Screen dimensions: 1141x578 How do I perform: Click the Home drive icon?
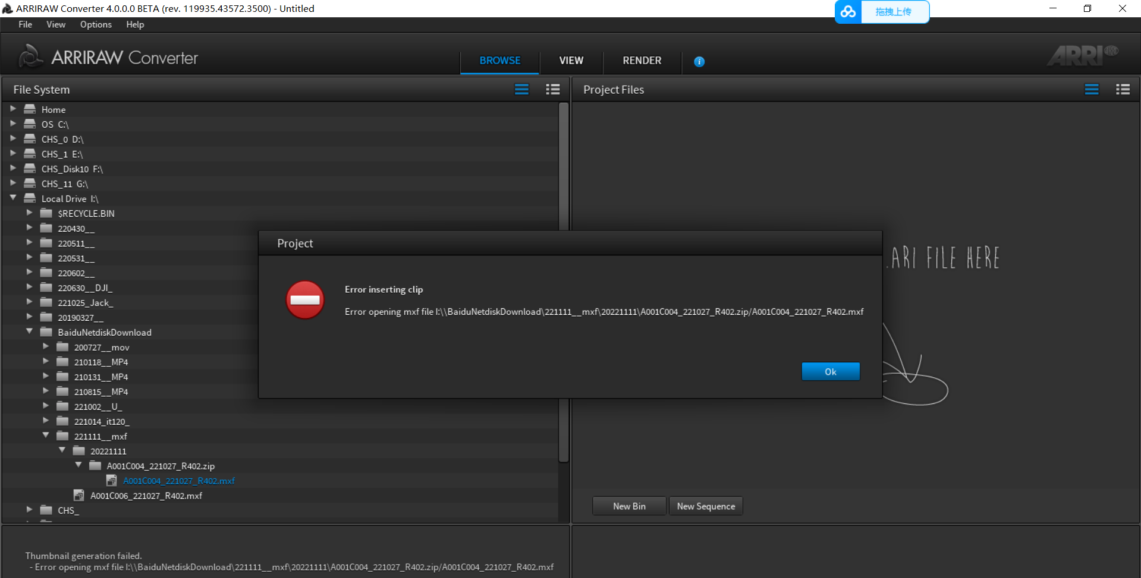click(30, 109)
